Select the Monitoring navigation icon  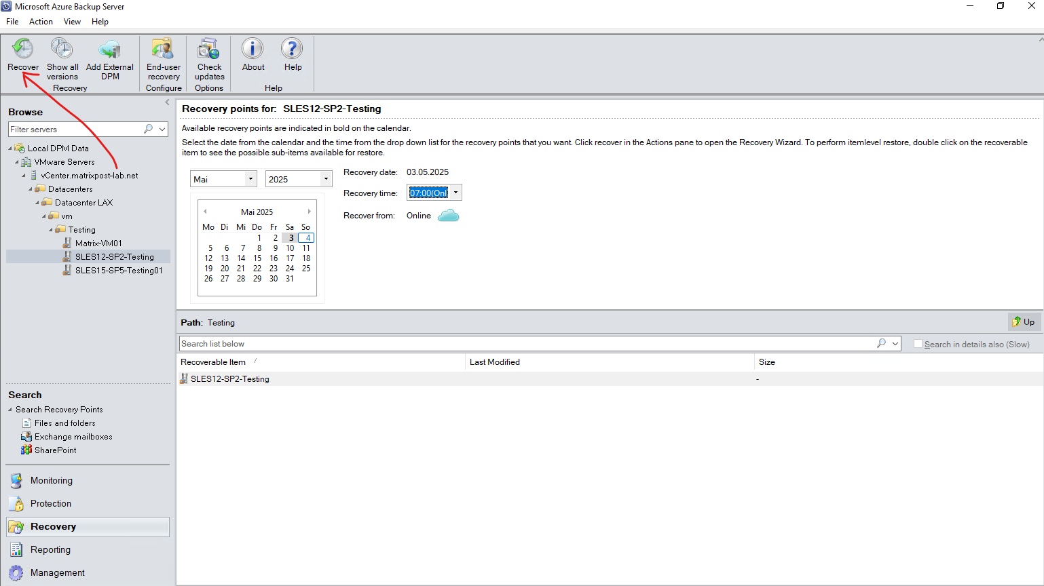pos(16,481)
